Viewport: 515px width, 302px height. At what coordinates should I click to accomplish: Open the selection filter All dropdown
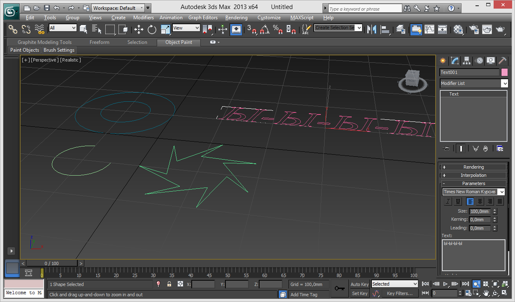pos(63,28)
